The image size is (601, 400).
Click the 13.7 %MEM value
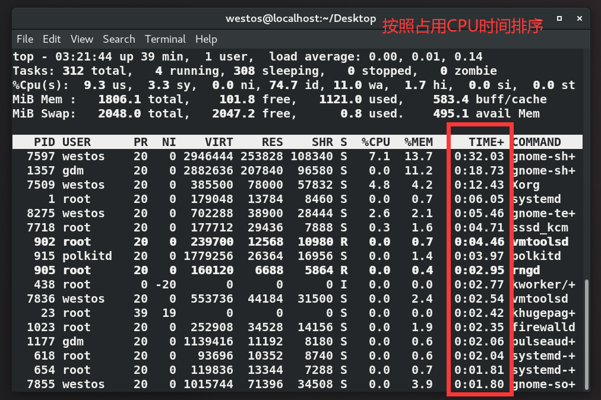pyautogui.click(x=419, y=156)
